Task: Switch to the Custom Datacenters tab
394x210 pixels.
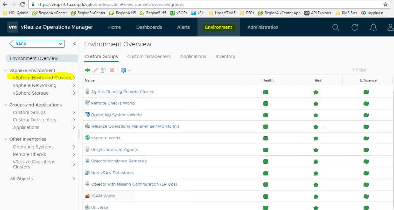Action: [149, 57]
